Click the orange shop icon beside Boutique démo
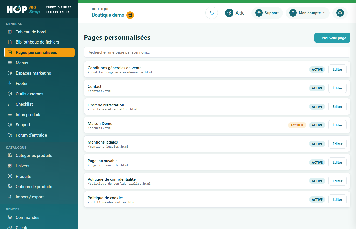Screen dimensions: 356x229 tap(130, 15)
